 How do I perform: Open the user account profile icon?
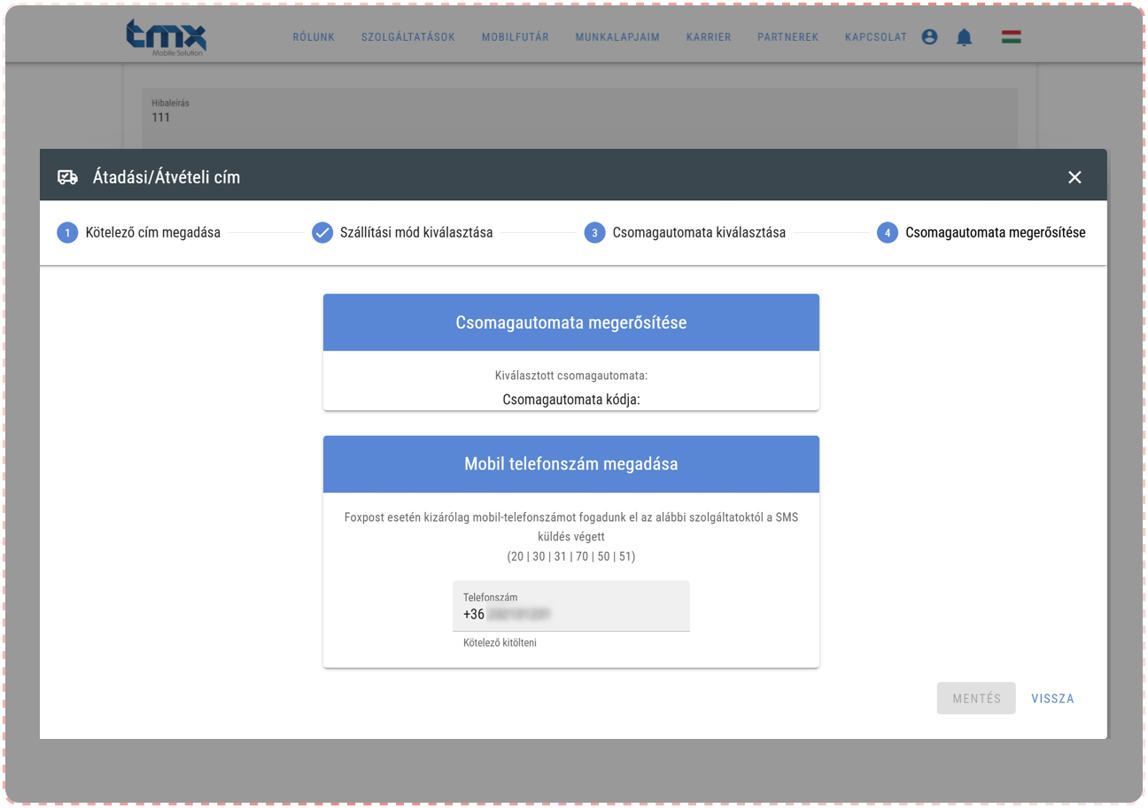929,37
